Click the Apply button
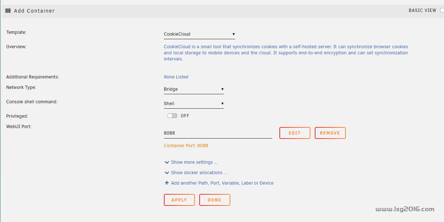Viewport: 444px width, 222px height. pos(179,200)
